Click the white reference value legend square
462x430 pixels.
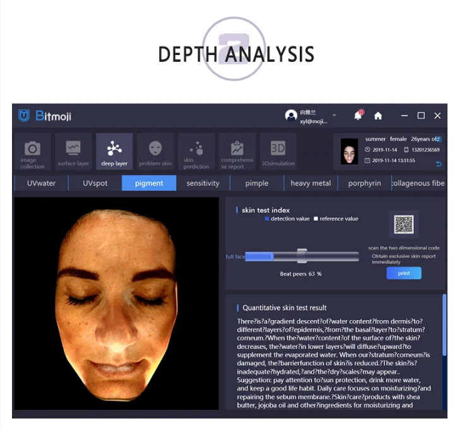pyautogui.click(x=316, y=218)
